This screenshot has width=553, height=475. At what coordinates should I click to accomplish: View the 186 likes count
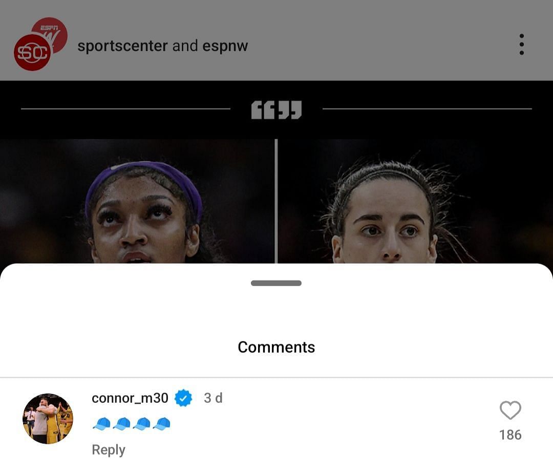click(511, 435)
